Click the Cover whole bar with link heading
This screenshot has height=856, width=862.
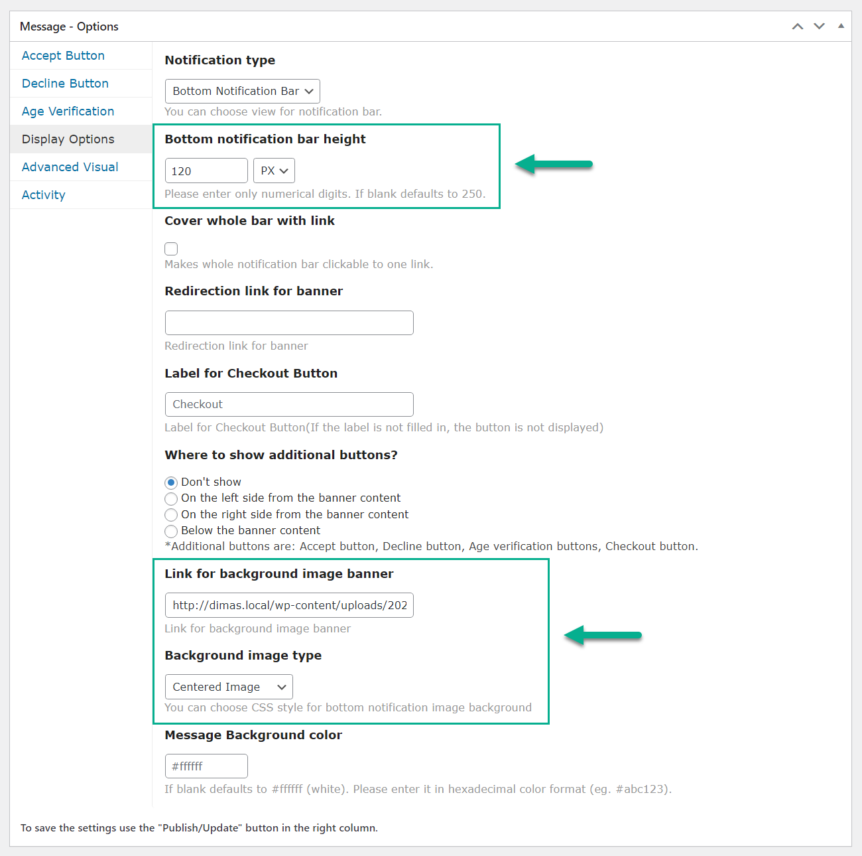[x=250, y=221]
